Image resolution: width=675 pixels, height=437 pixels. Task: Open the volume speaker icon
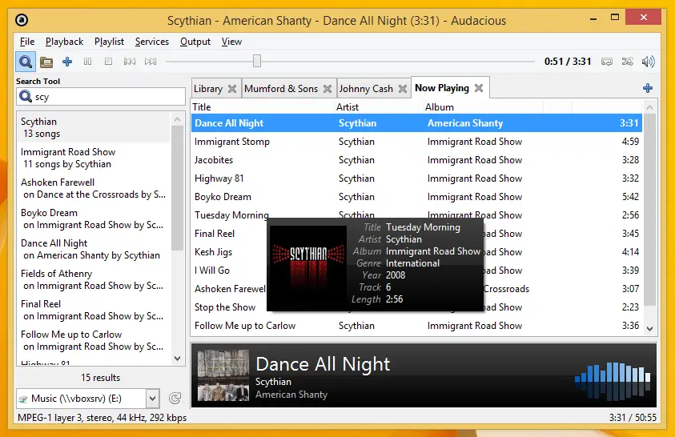649,62
